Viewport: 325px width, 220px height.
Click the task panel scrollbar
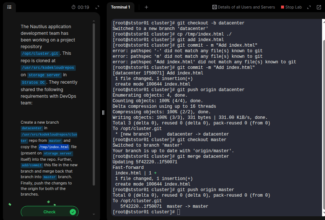(x=94, y=104)
